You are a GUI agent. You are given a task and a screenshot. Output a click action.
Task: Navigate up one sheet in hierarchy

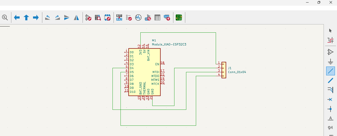coord(26,17)
